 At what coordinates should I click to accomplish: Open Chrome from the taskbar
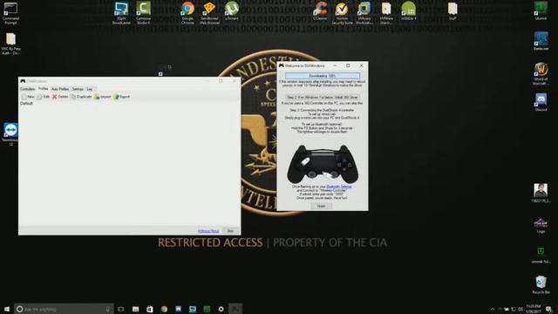(164, 309)
